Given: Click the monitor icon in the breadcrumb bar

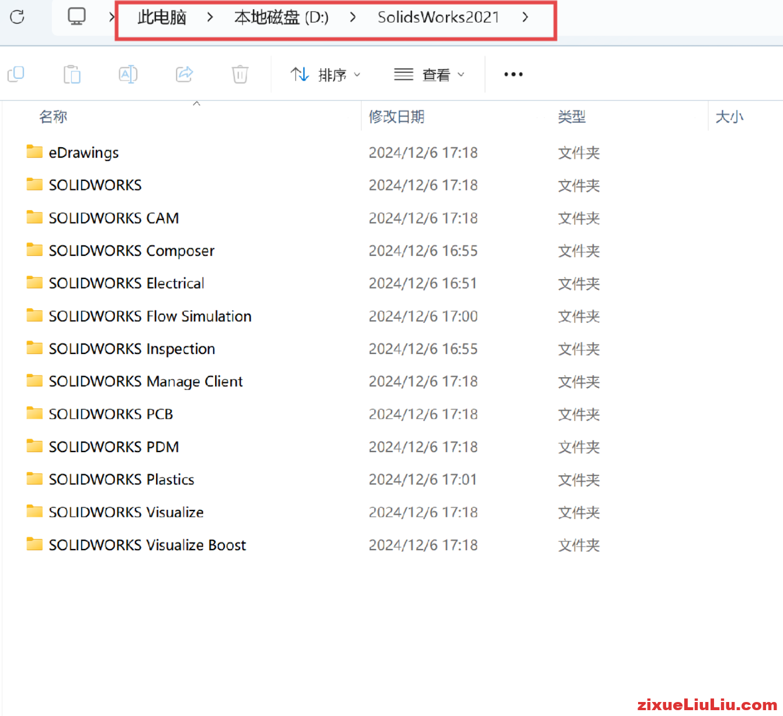Looking at the screenshot, I should 76,16.
